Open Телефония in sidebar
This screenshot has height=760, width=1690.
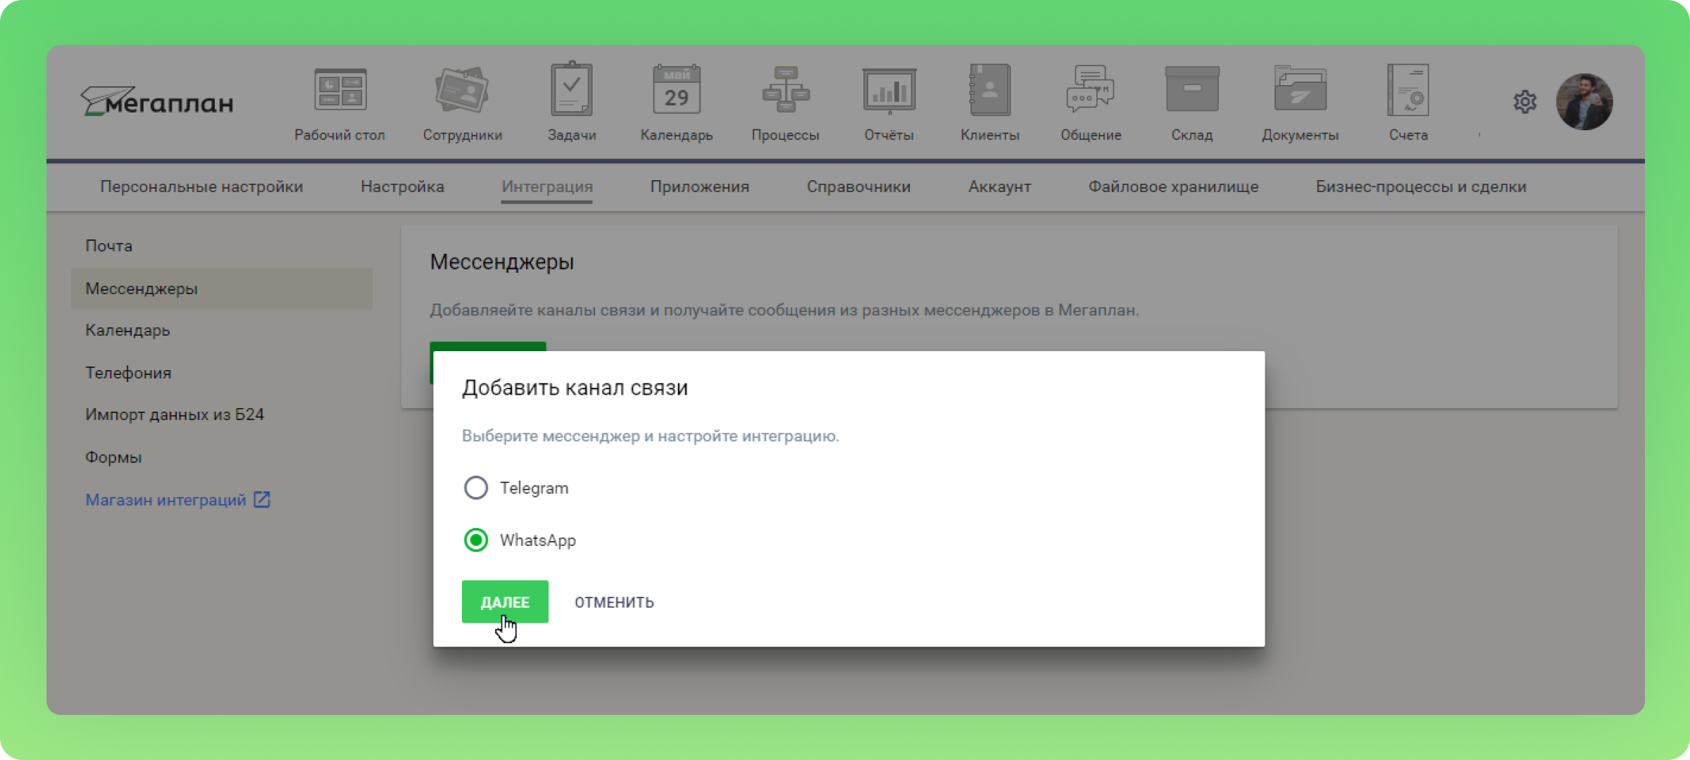pyautogui.click(x=222, y=372)
